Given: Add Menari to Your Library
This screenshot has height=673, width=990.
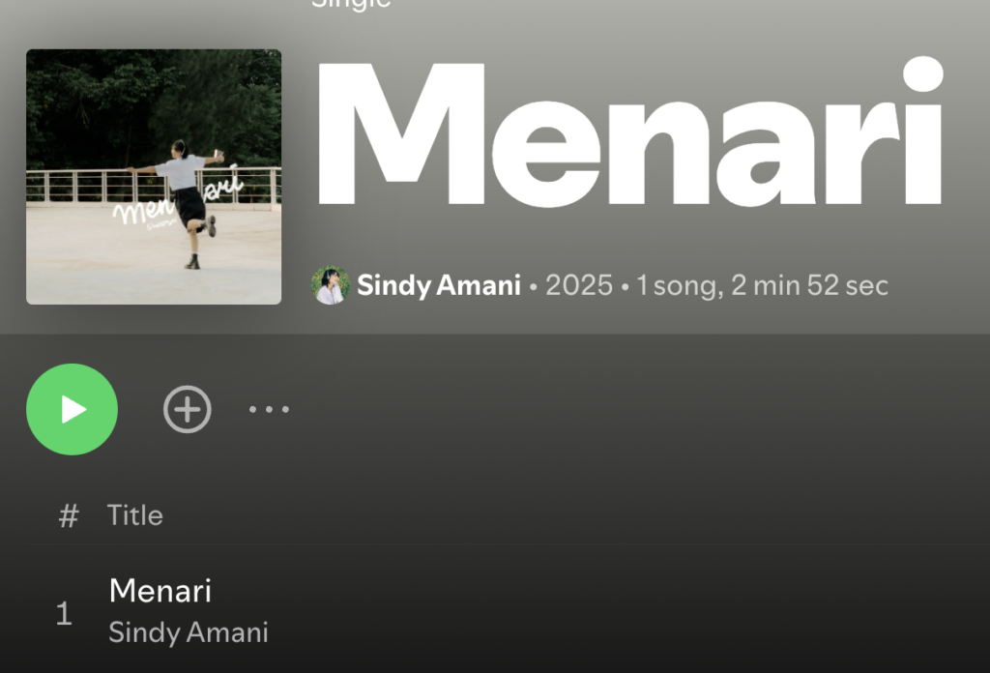Looking at the screenshot, I should pos(187,409).
